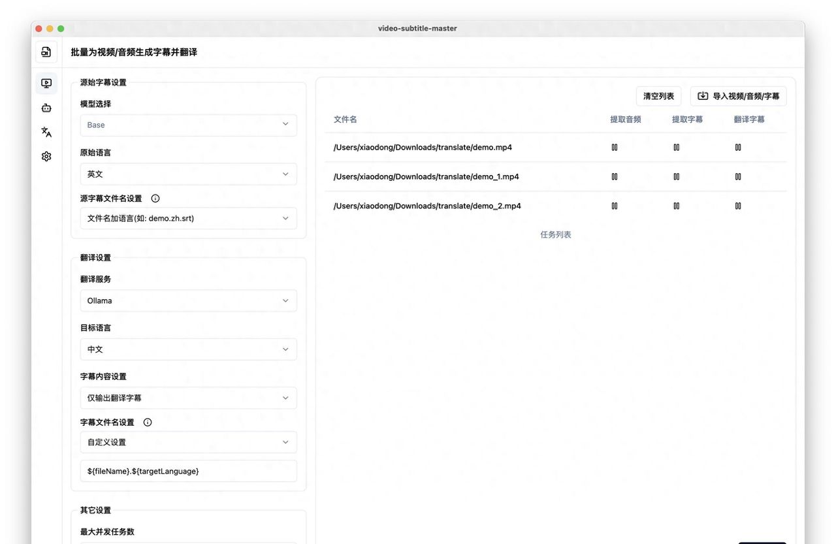The height and width of the screenshot is (544, 836).
Task: Open the 字幕文件名设置 dropdown 自定义设置
Action: pyautogui.click(x=188, y=442)
